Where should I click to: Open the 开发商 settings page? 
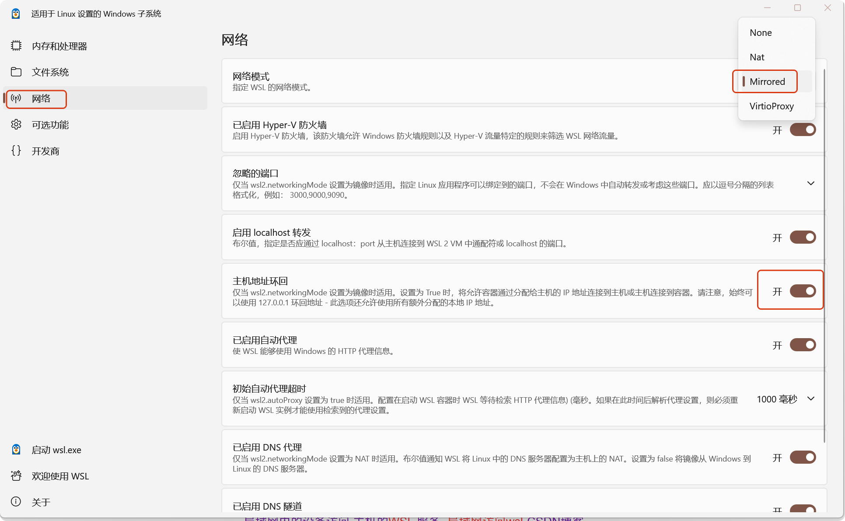coord(105,151)
